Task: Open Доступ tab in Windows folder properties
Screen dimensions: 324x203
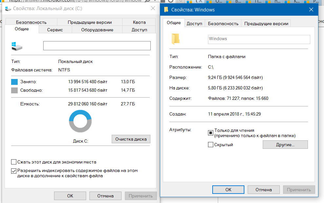Action: coord(194,23)
